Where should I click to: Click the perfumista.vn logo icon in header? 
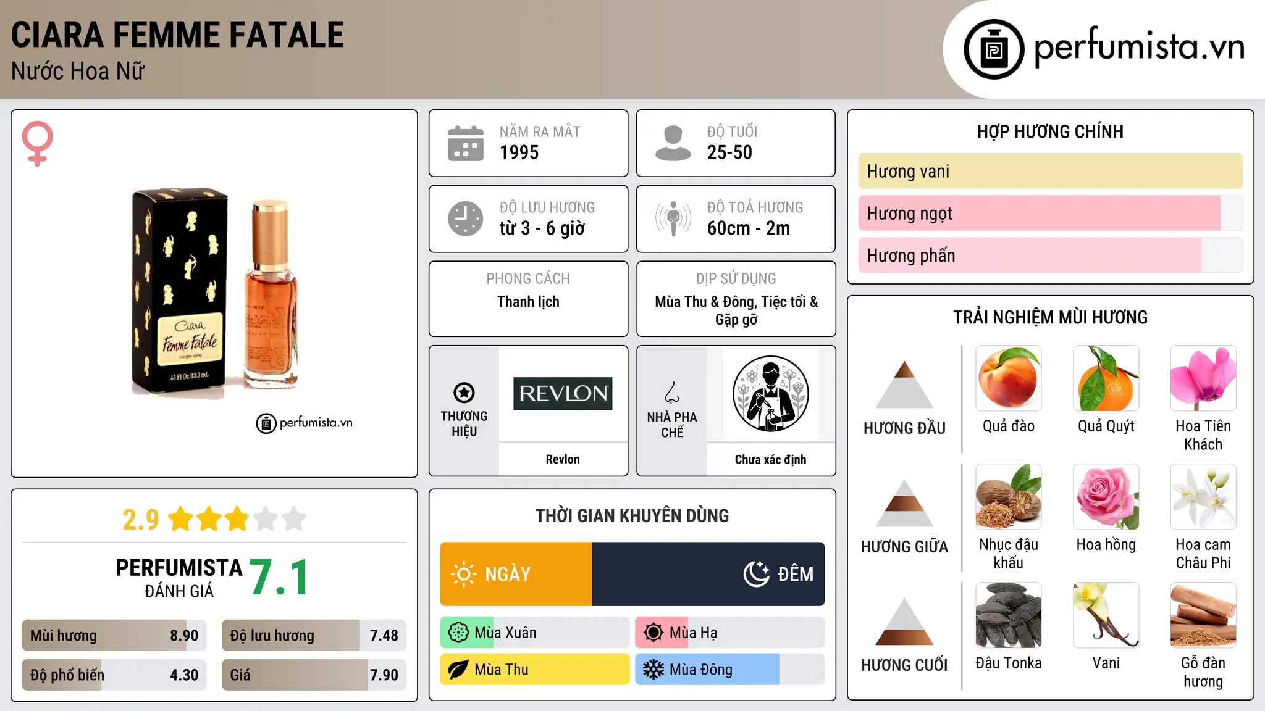pos(994,49)
